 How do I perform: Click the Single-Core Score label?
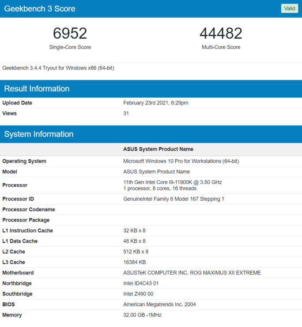point(70,47)
